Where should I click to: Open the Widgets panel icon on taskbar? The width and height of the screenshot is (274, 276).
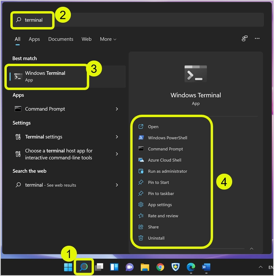point(114,267)
